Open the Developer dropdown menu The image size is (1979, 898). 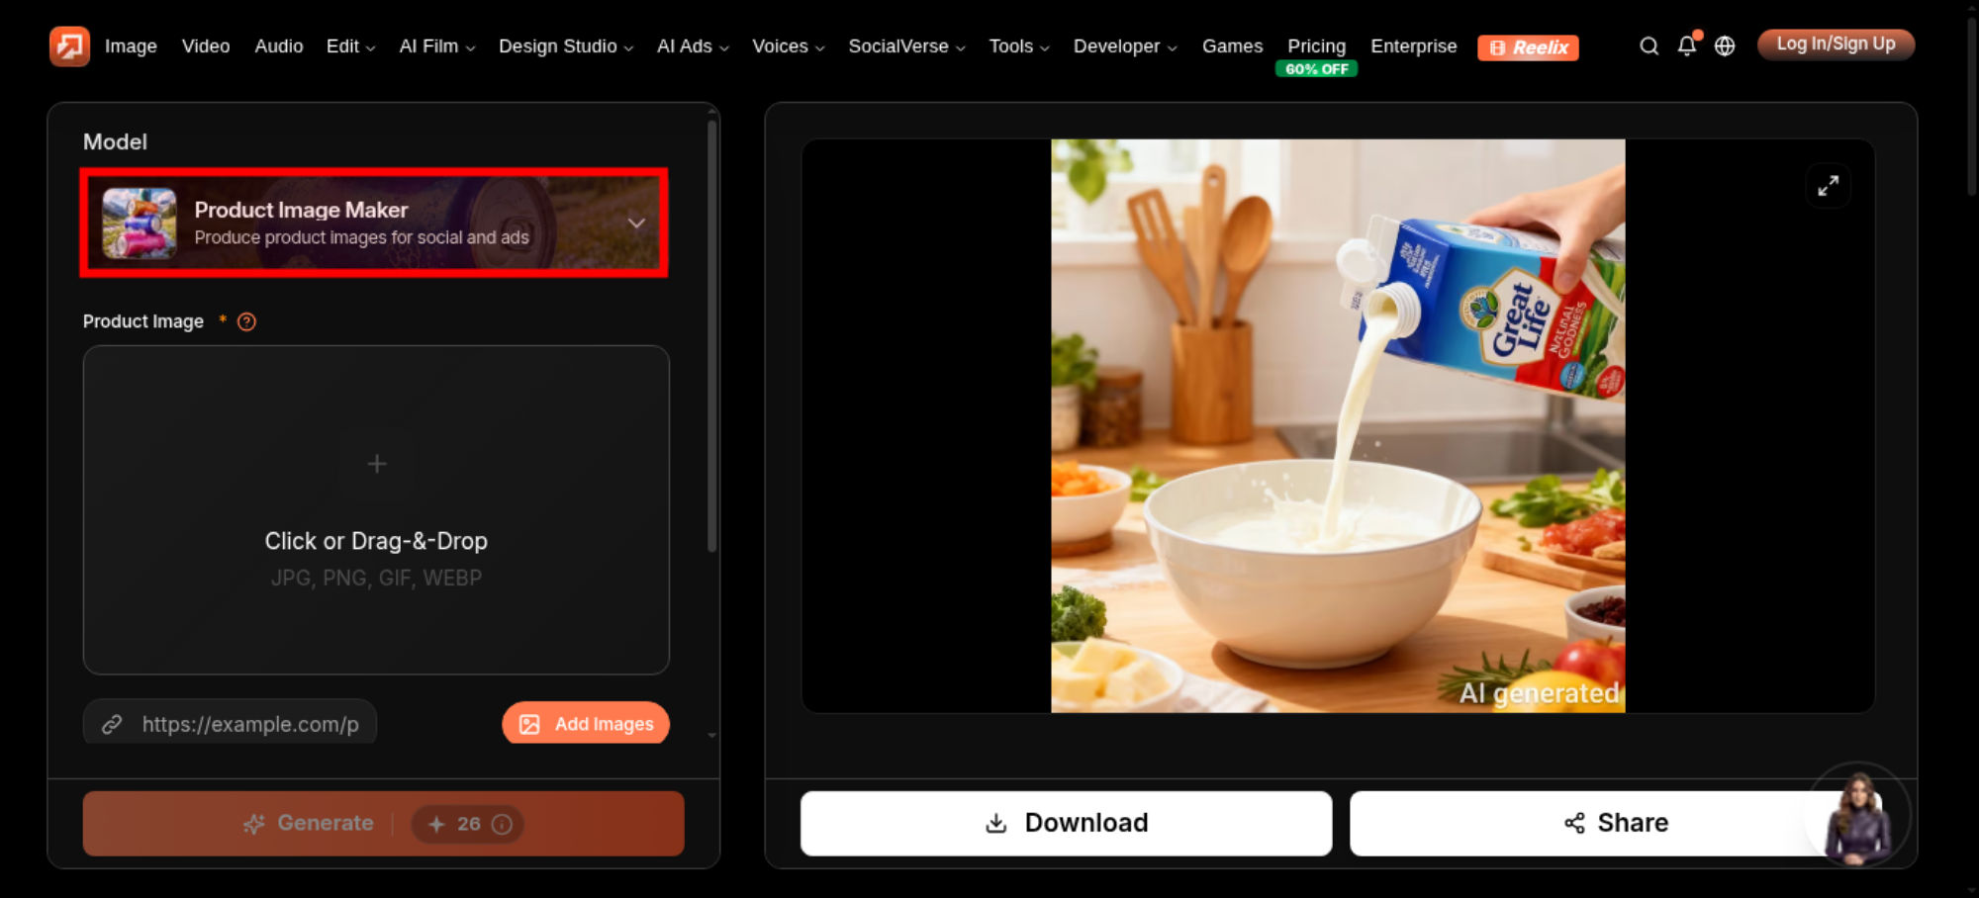point(1125,46)
